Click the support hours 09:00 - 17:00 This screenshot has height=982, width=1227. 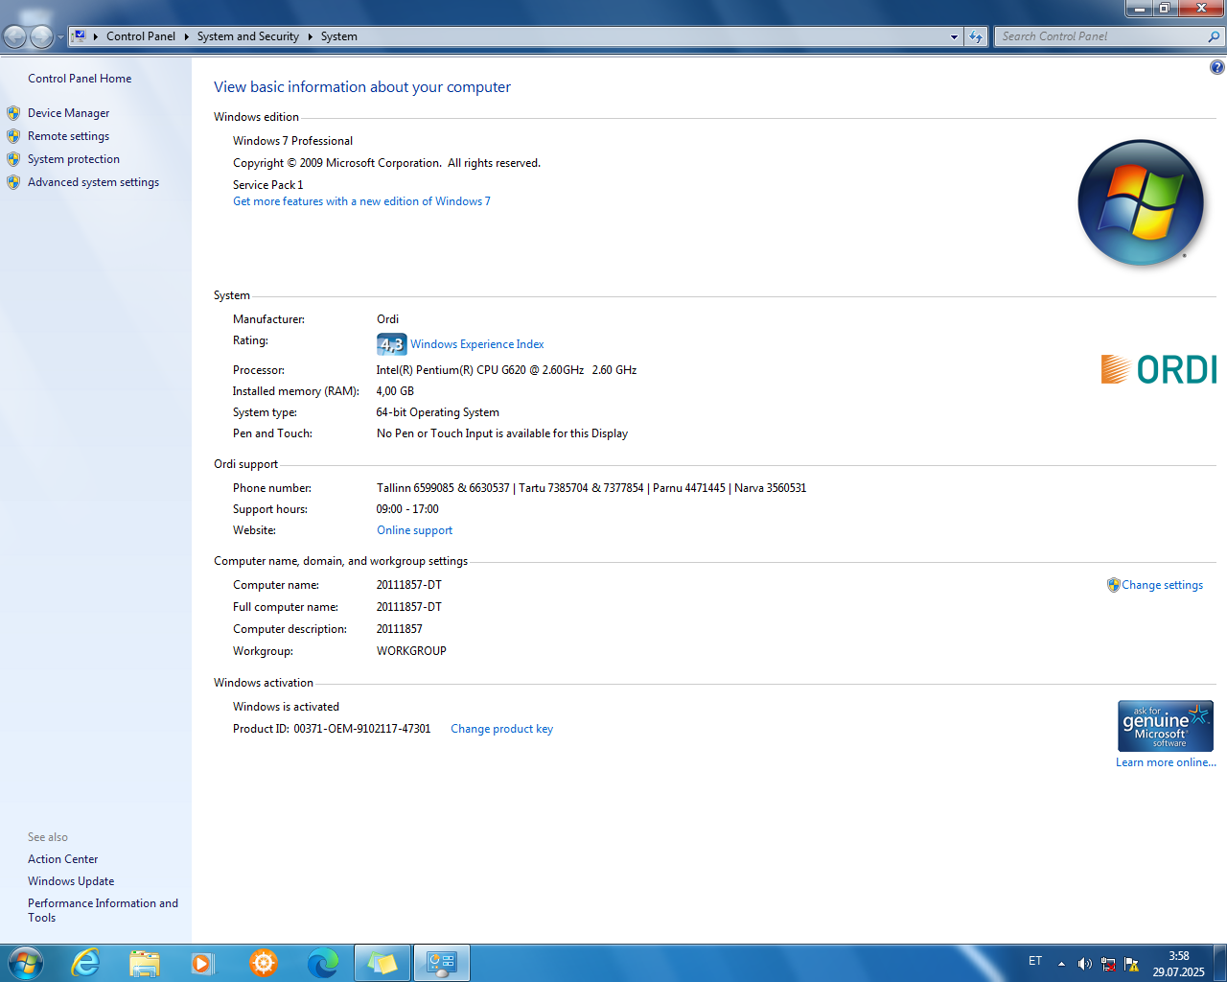pos(407,509)
